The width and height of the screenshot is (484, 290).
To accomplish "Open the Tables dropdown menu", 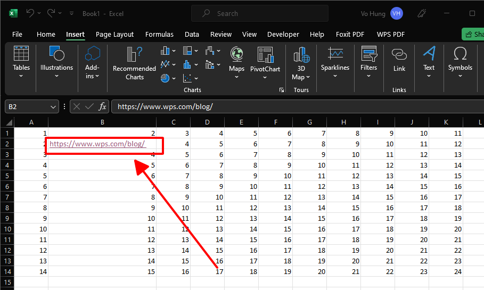I will click(x=21, y=76).
